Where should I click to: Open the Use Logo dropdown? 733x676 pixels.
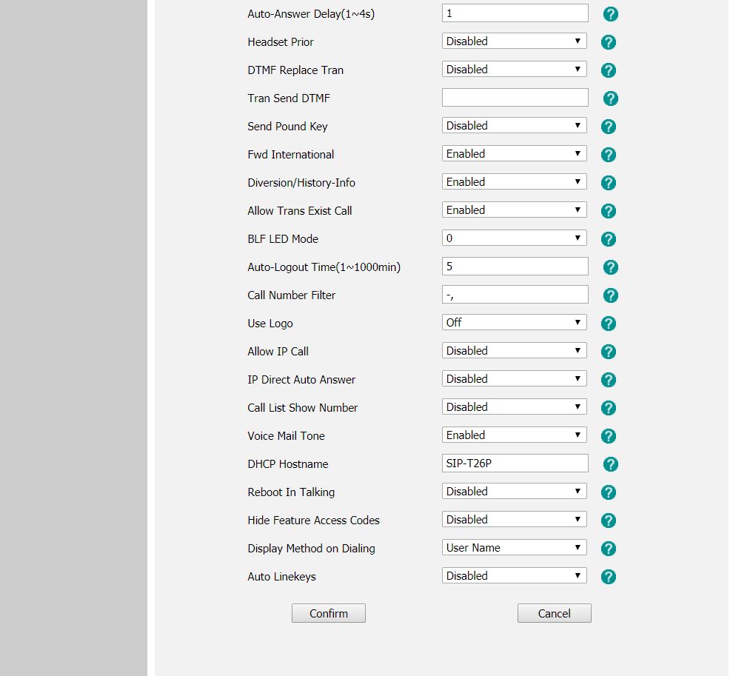click(x=515, y=322)
